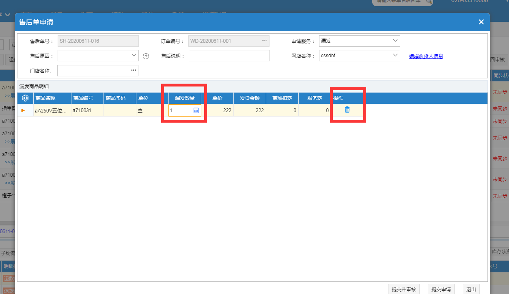509x294 pixels.
Task: Click 提交申请 button
Action: 441,289
